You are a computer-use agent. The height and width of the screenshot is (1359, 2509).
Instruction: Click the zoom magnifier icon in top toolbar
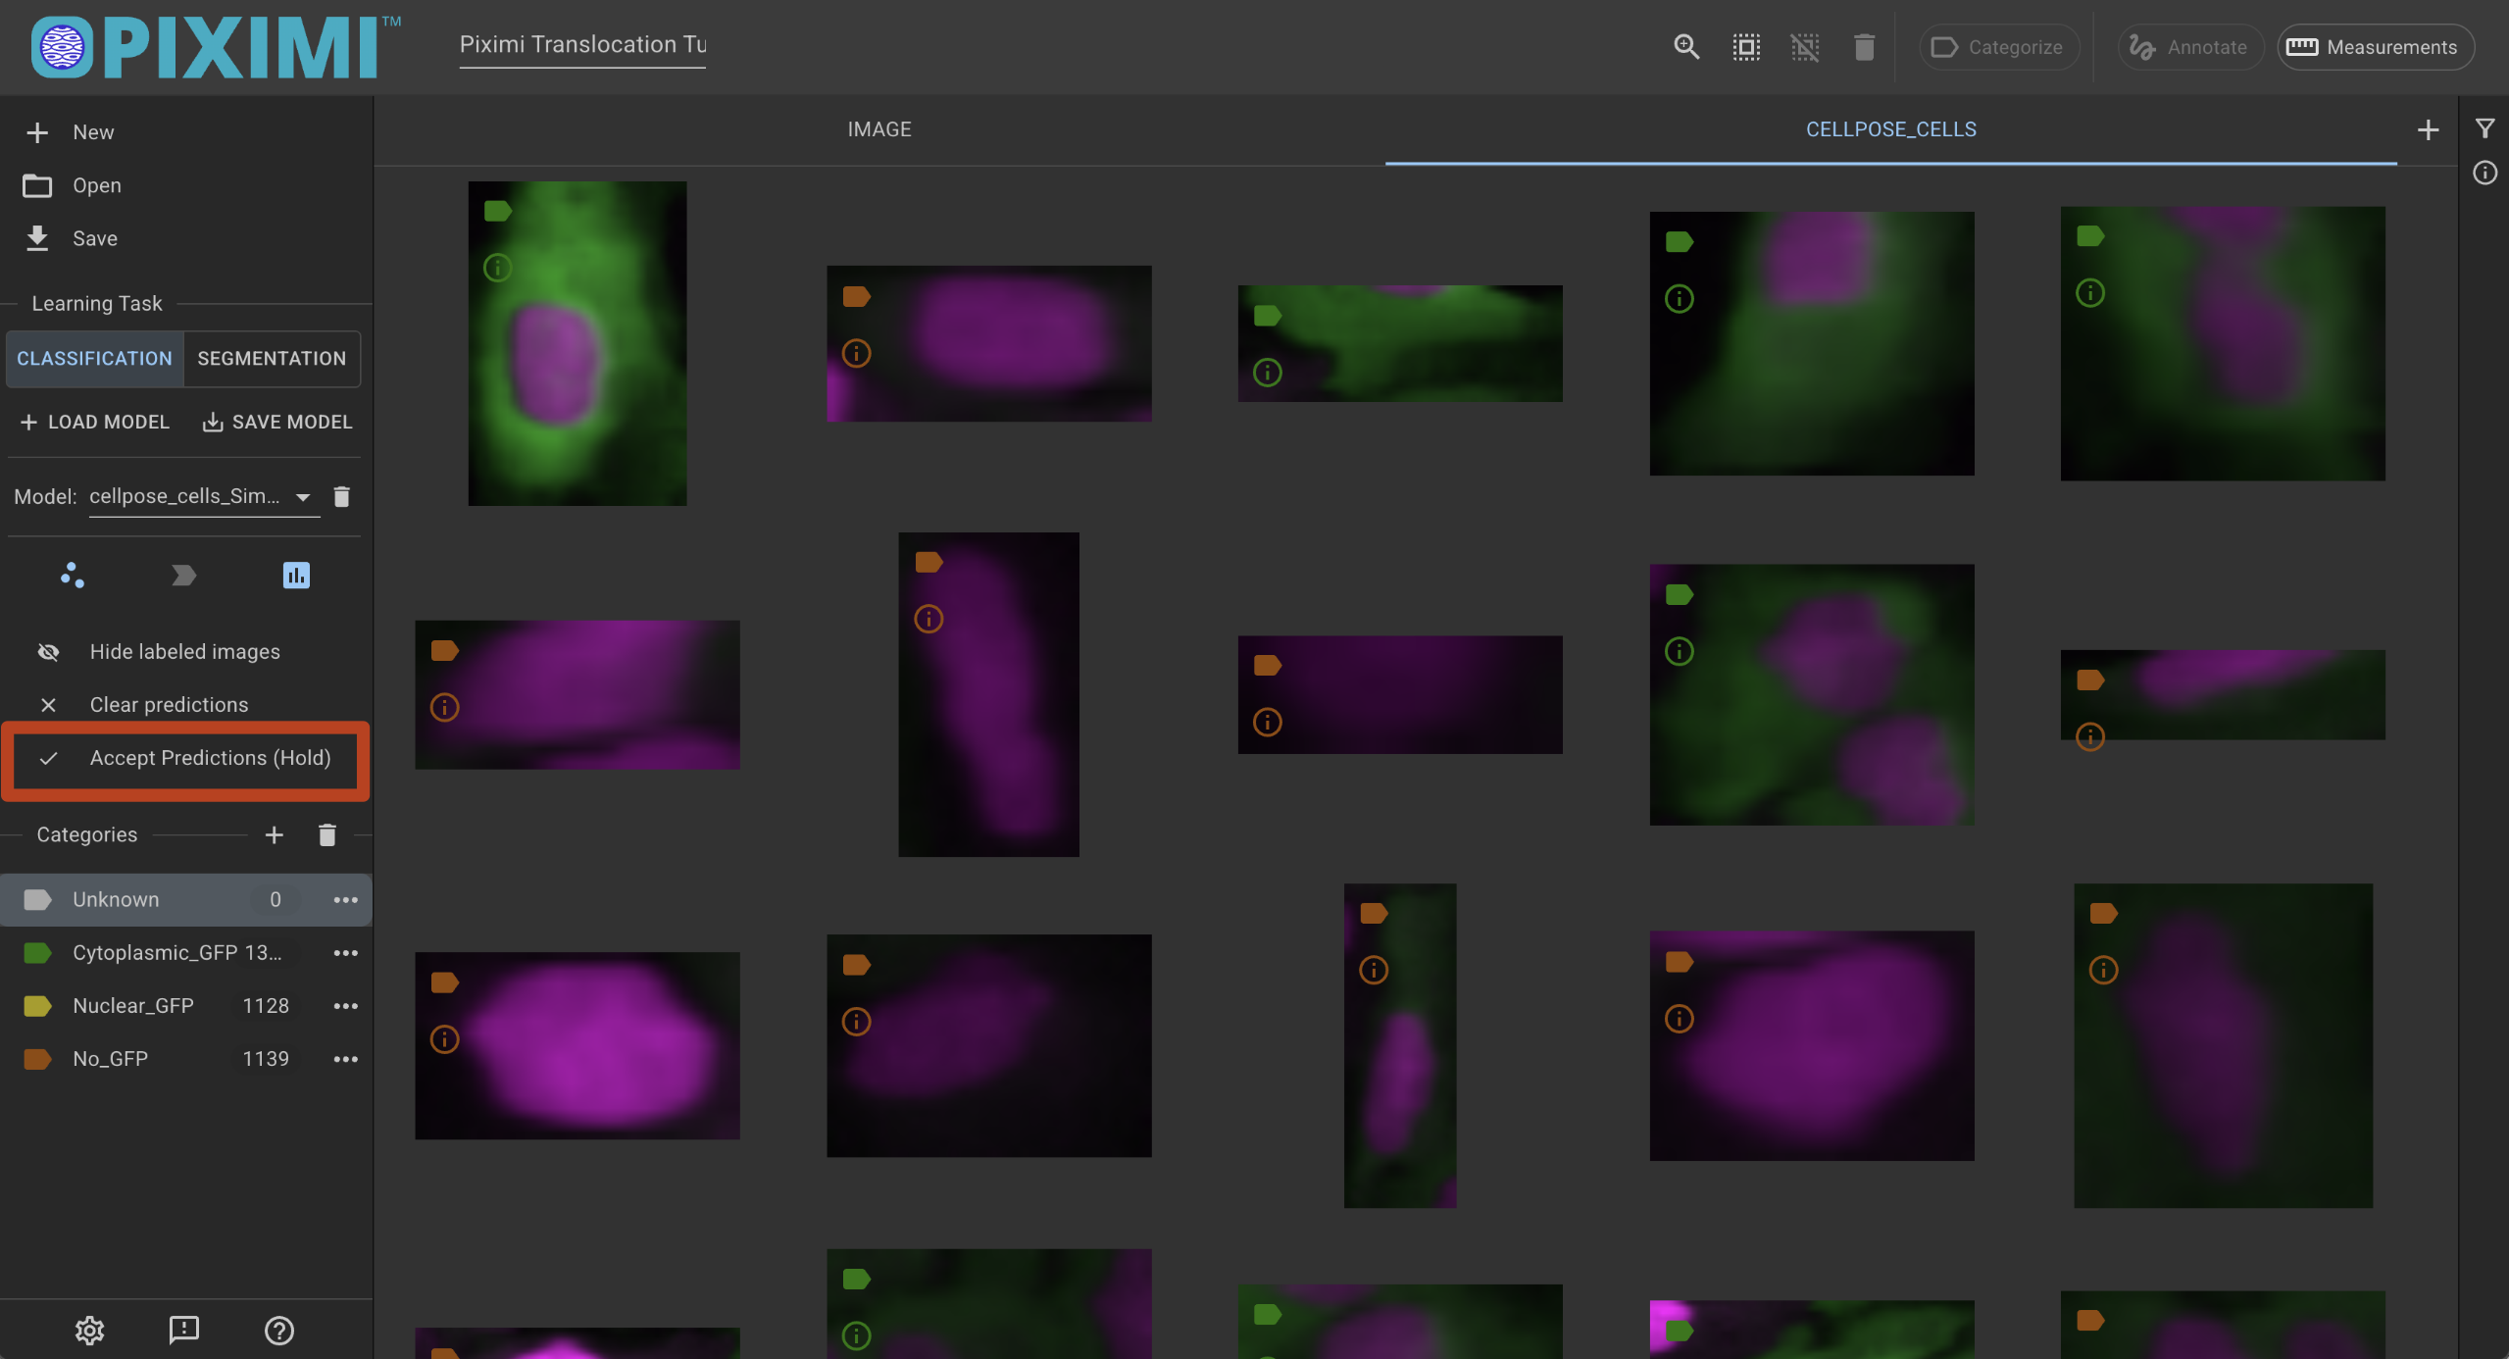(x=1686, y=46)
